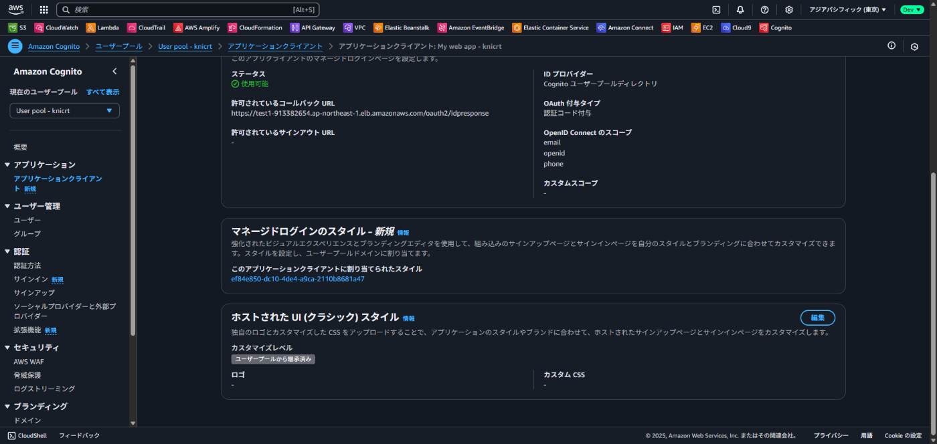The image size is (937, 444).
Task: Collapse the Amazon Cognito side panel
Action: coord(114,72)
